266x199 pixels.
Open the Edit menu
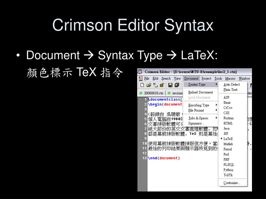pyautogui.click(x=155, y=79)
